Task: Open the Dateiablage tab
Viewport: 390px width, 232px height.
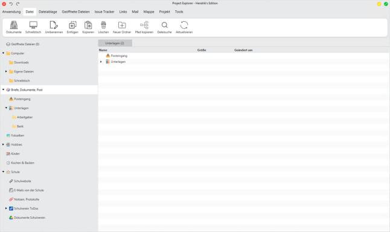Action: pyautogui.click(x=48, y=11)
